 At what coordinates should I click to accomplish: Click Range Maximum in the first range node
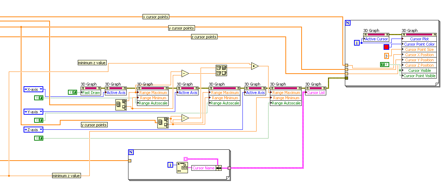pyautogui.click(x=153, y=93)
